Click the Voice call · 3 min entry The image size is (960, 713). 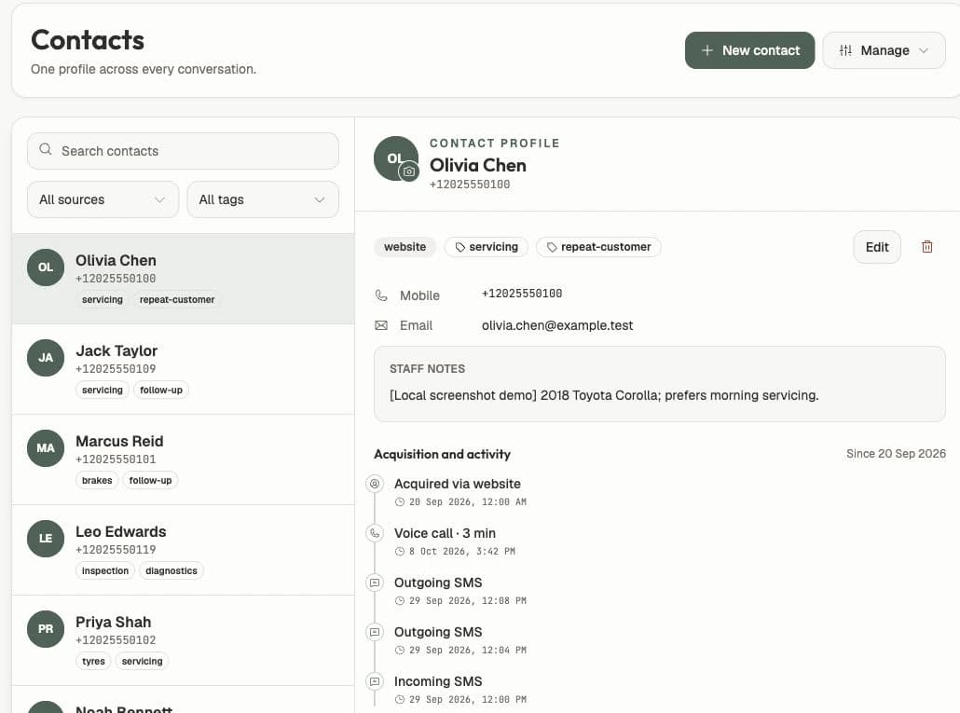point(445,533)
